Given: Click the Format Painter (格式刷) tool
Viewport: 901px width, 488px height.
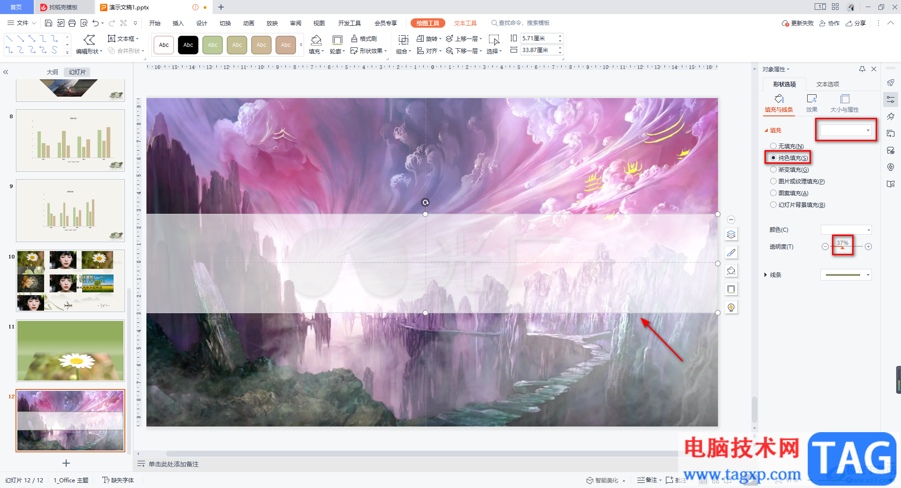Looking at the screenshot, I should point(364,38).
